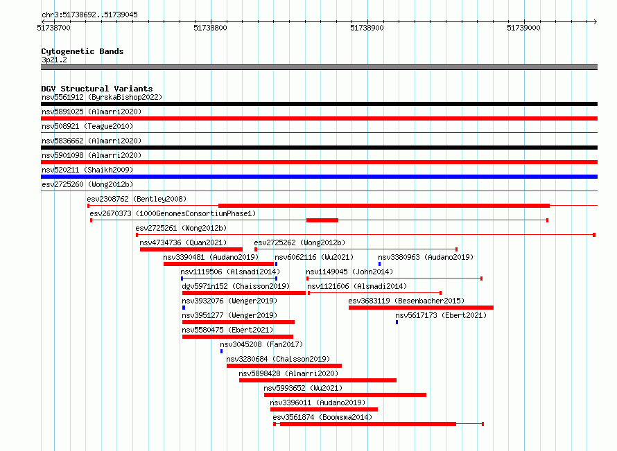Click the red bar of nsv5993652 (Wu2021)
Viewport: 617px width, 451px height.
point(345,395)
